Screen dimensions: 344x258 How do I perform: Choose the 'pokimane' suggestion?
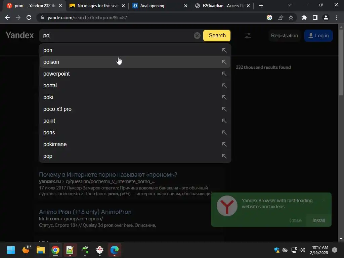click(135, 144)
